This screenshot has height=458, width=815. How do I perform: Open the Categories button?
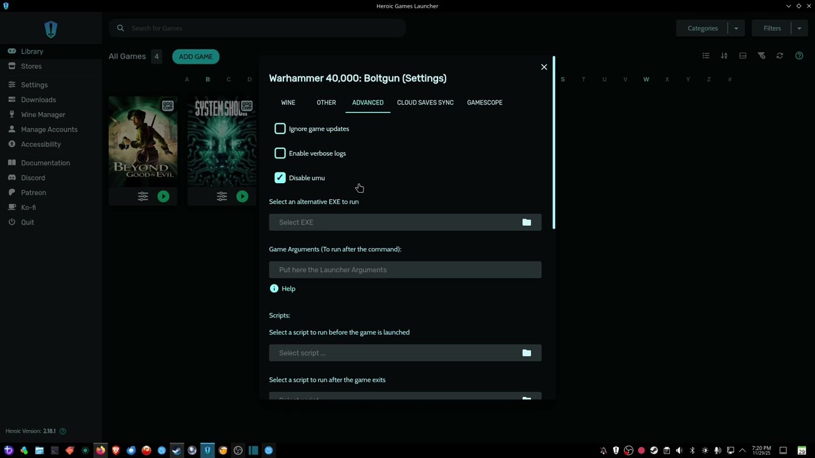coord(702,28)
